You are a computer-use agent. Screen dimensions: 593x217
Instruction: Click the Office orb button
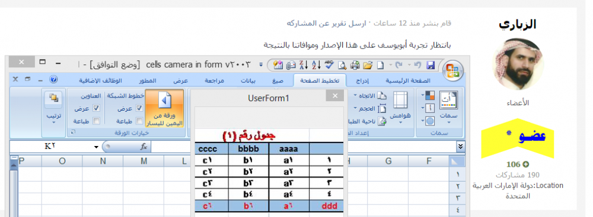point(452,70)
